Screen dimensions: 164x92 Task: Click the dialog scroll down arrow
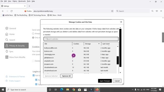[x=120, y=72]
